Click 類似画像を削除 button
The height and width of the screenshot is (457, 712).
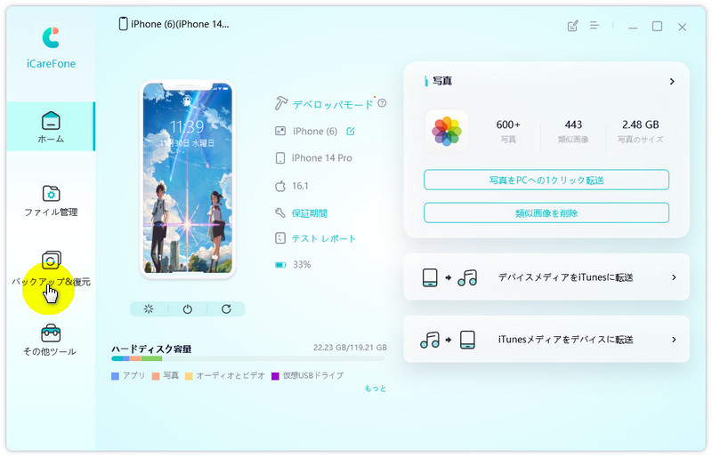546,212
